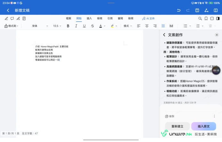Open bookmarks icon
This screenshot has width=222, height=142.
coord(206,19)
